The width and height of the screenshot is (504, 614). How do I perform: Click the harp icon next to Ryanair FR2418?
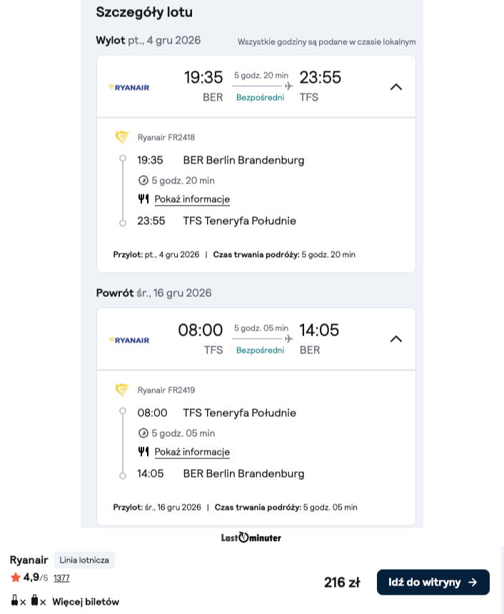click(x=122, y=138)
